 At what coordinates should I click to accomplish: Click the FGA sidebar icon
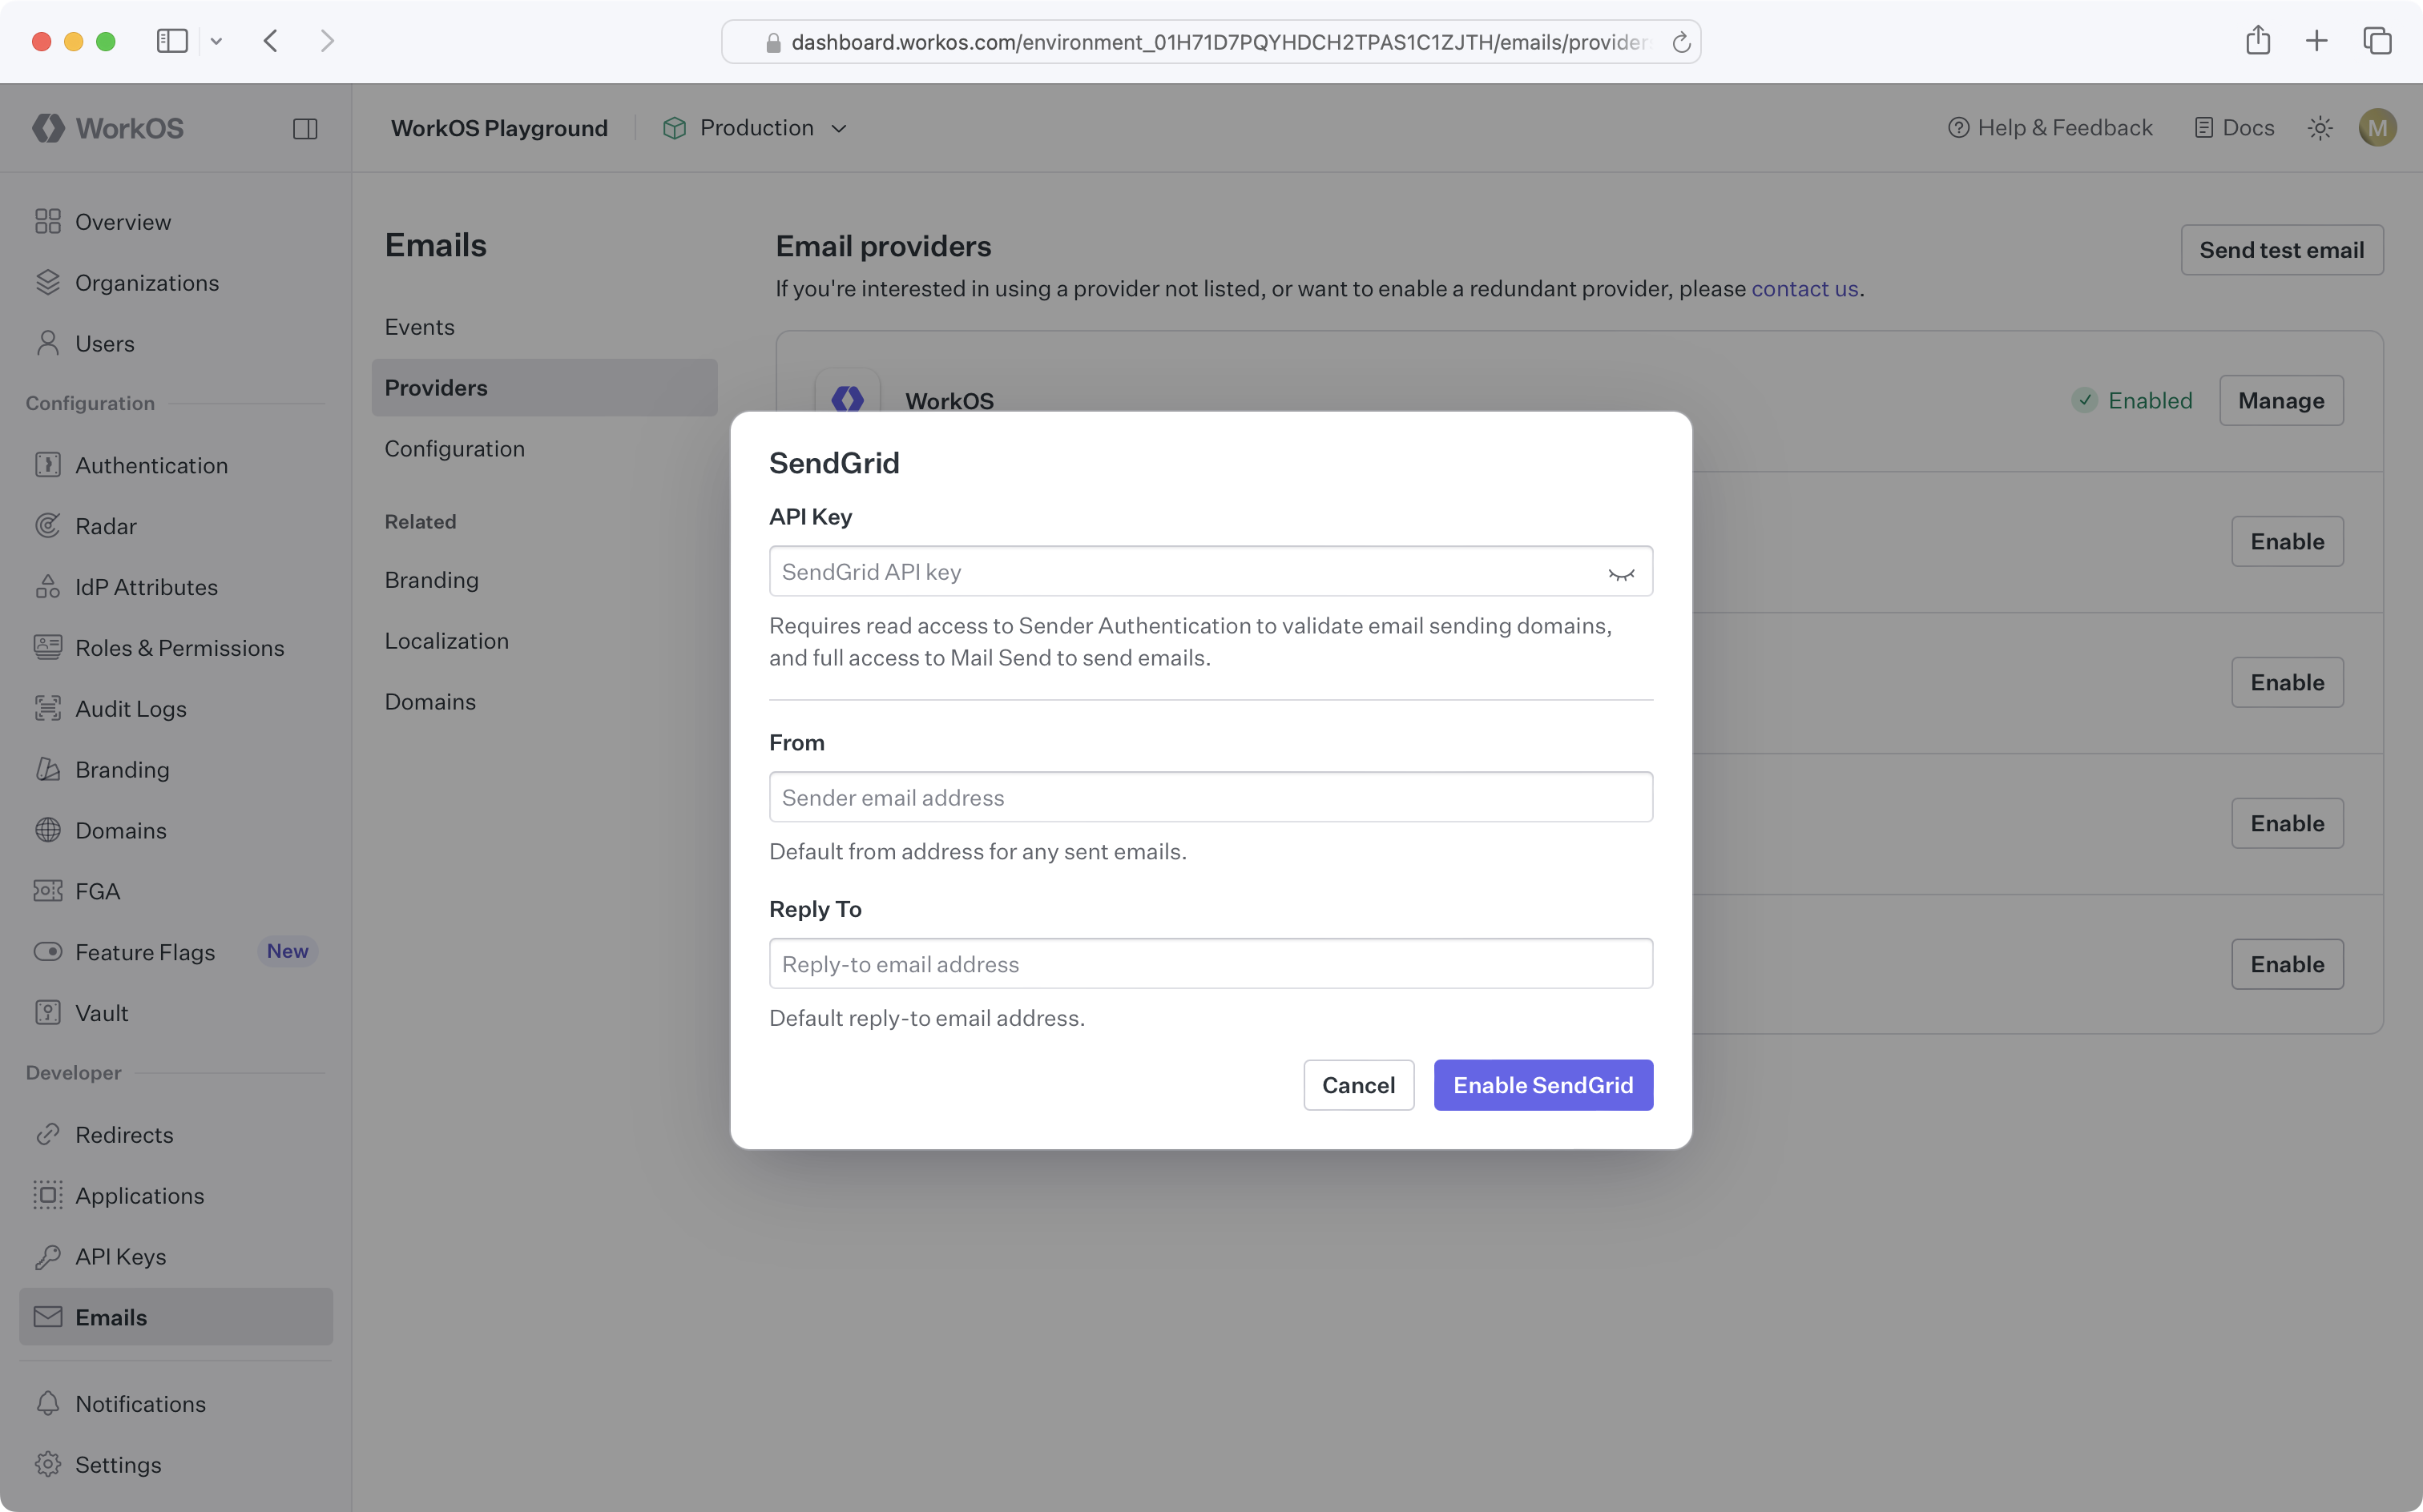click(x=48, y=890)
